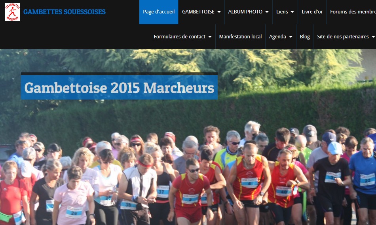The image size is (376, 225).
Task: Click the Gambettes Souessoises red runner logo
Action: 12,12
